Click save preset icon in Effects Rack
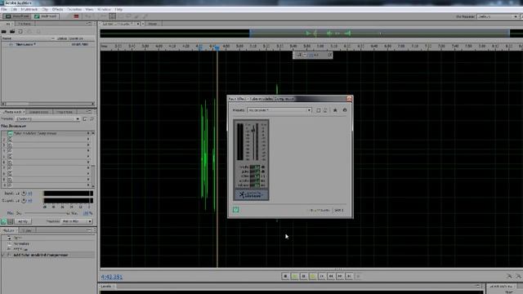The image size is (523, 294). (x=85, y=118)
